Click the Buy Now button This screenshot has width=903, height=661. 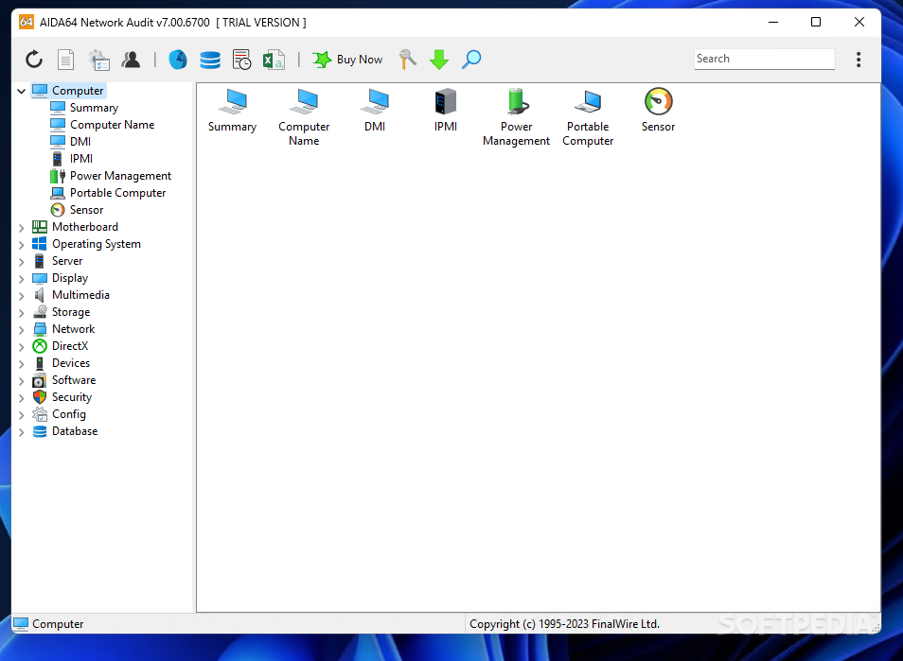pyautogui.click(x=347, y=60)
